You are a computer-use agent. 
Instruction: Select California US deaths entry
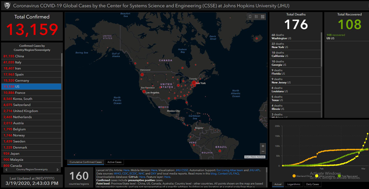pos(295,54)
